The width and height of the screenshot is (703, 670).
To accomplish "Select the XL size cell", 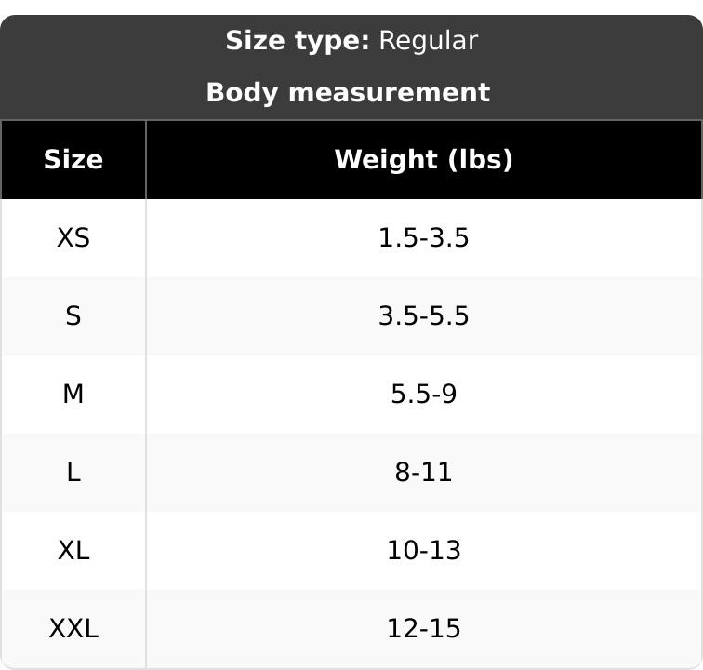I will (x=73, y=550).
